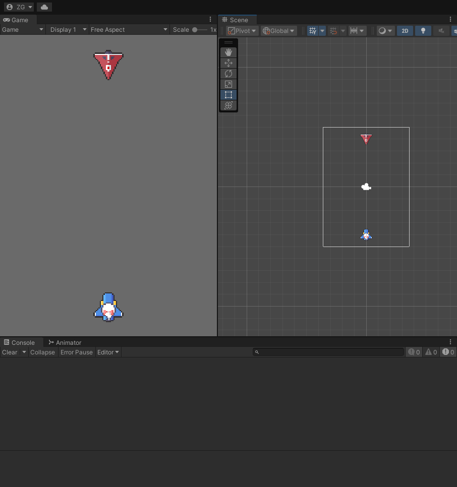
Task: Toggle scene lighting
Action: [423, 31]
